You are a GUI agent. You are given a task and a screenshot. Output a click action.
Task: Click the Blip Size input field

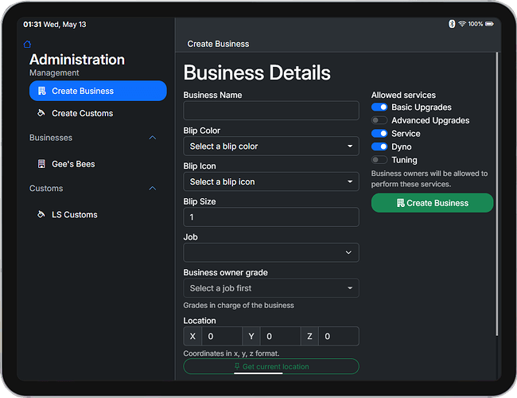tap(271, 217)
